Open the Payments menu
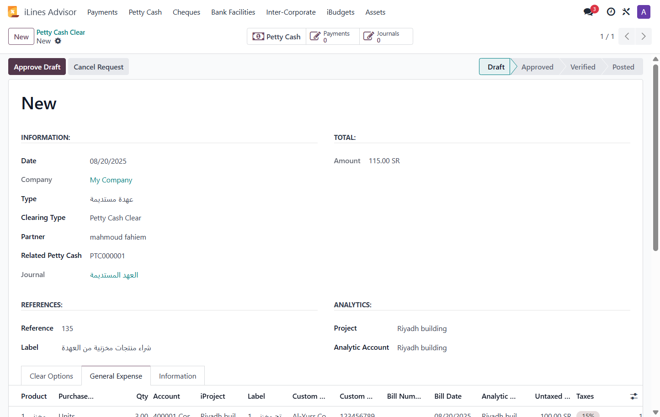 click(x=102, y=12)
